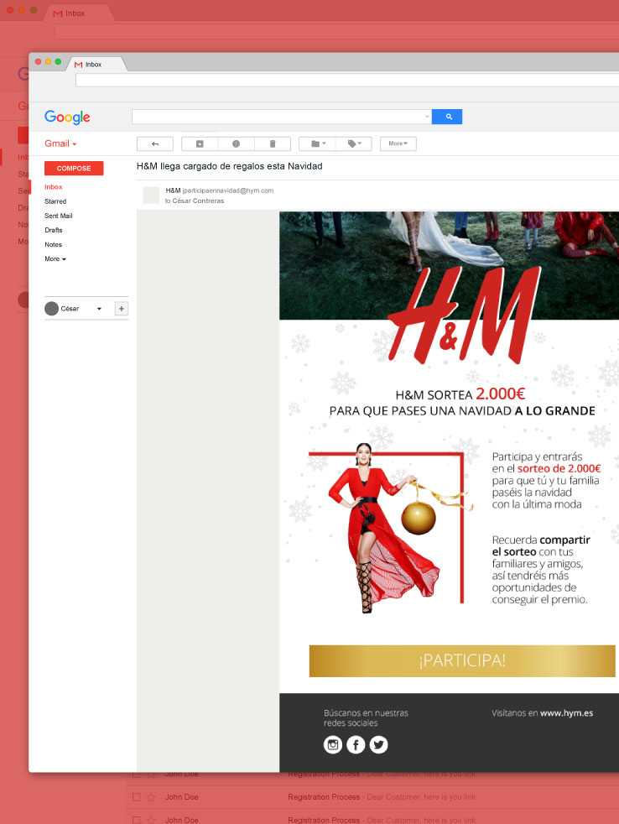Click the gold ¡PARTICIPA! button
This screenshot has width=619, height=824.
(462, 660)
